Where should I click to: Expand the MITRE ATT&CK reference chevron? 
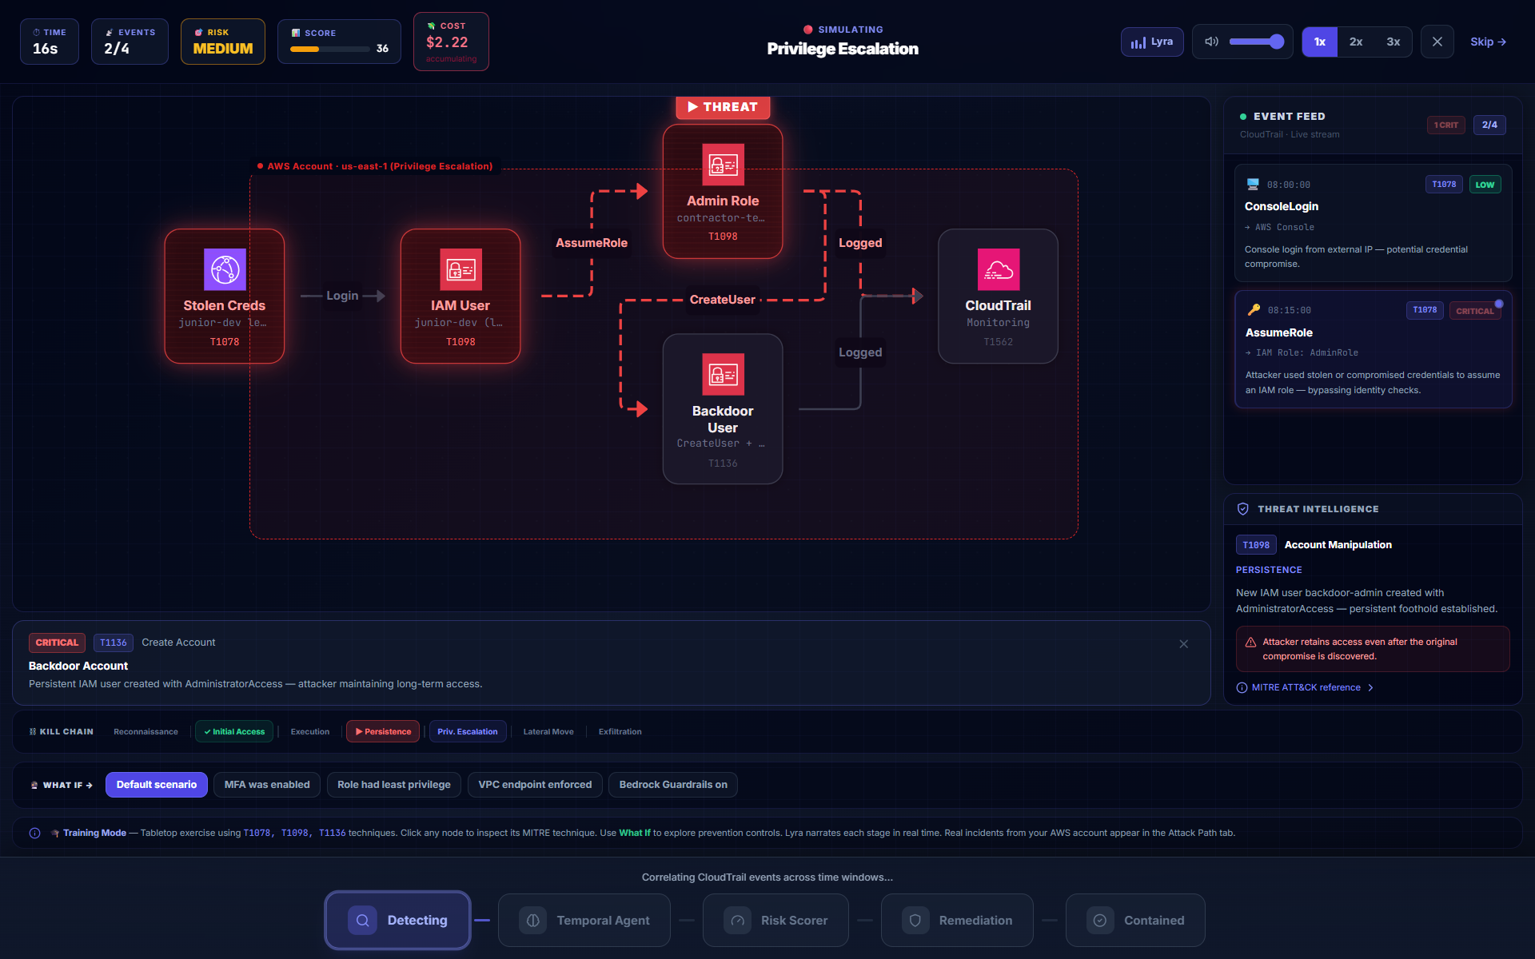[x=1370, y=687]
